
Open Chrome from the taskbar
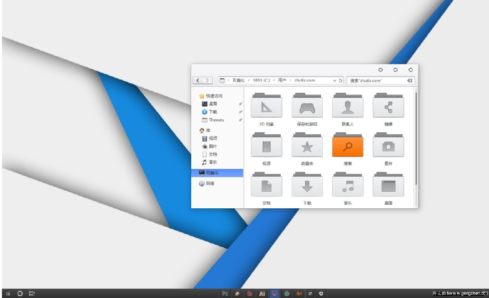click(x=287, y=293)
